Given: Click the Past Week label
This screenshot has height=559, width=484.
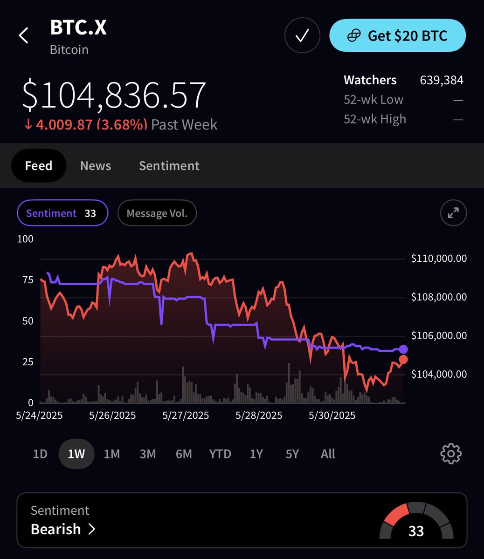Looking at the screenshot, I should point(184,125).
